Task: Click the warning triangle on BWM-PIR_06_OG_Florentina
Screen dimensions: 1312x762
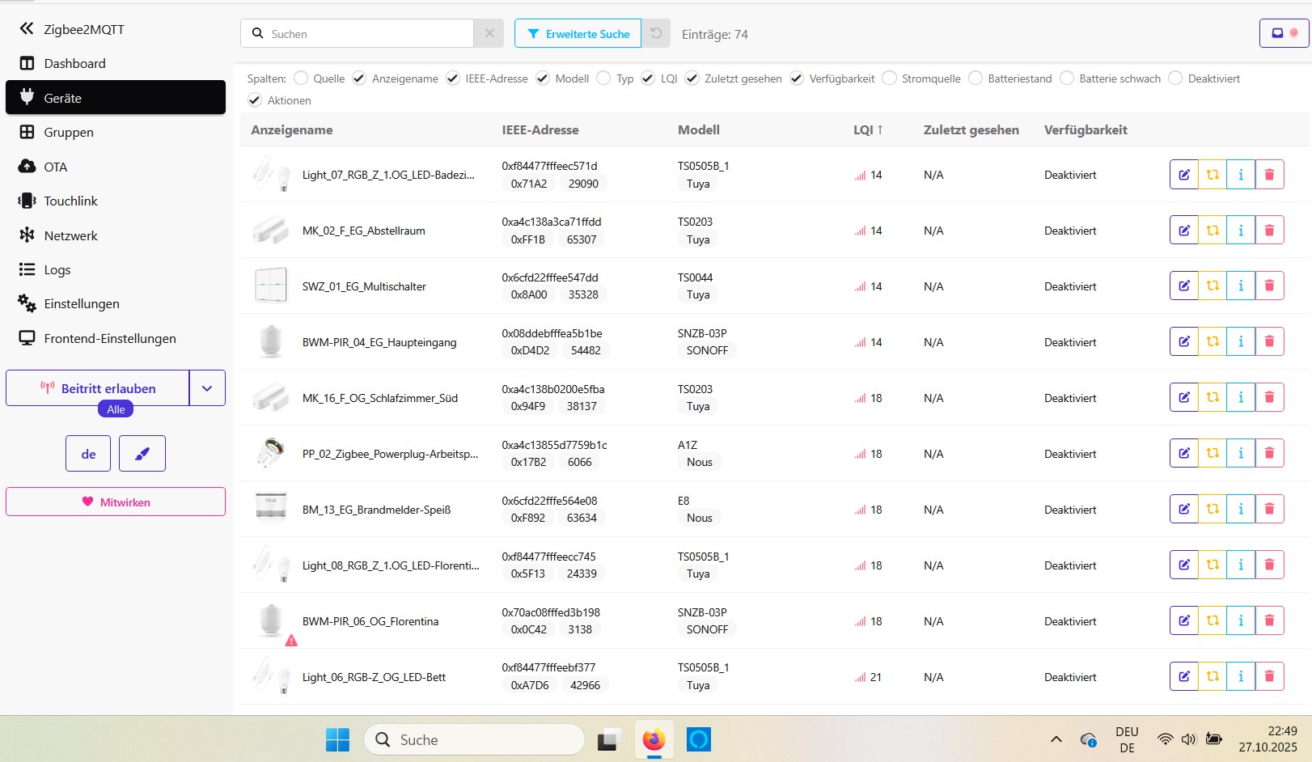Action: (291, 641)
